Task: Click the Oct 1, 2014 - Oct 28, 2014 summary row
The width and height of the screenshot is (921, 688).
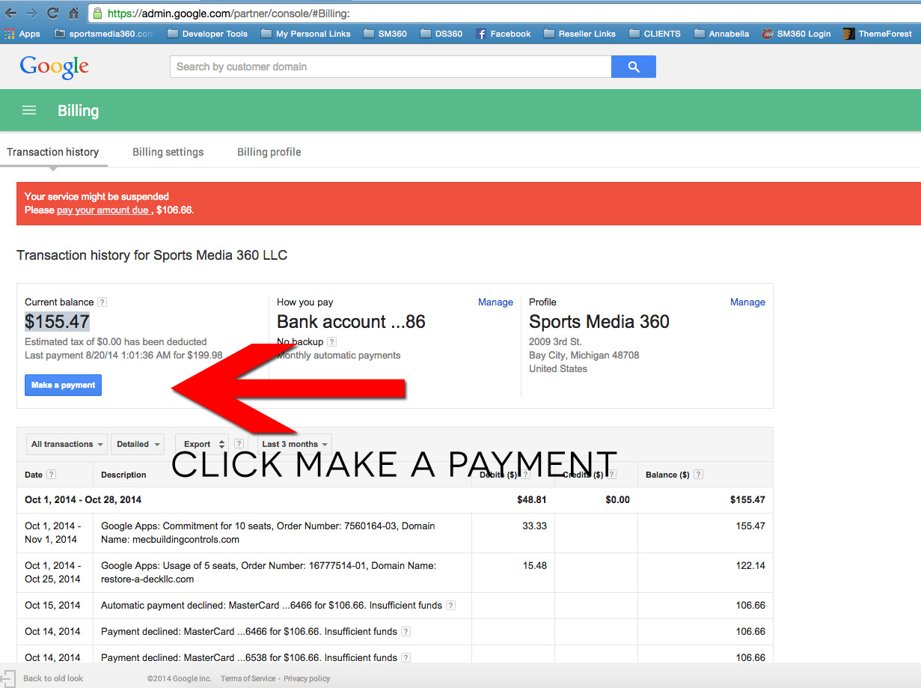Action: [x=394, y=500]
